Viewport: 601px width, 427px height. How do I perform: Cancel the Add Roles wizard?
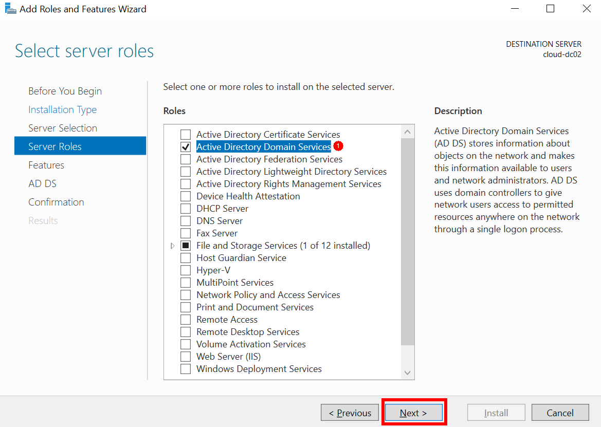click(560, 413)
